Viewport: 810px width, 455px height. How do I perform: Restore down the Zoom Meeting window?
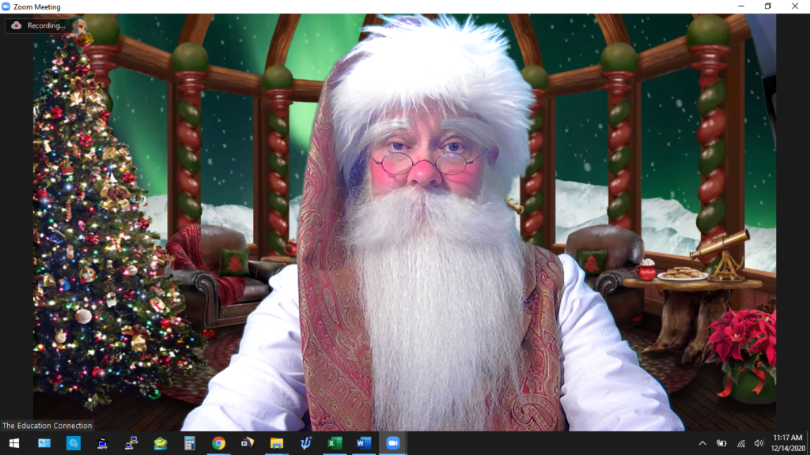pos(767,6)
